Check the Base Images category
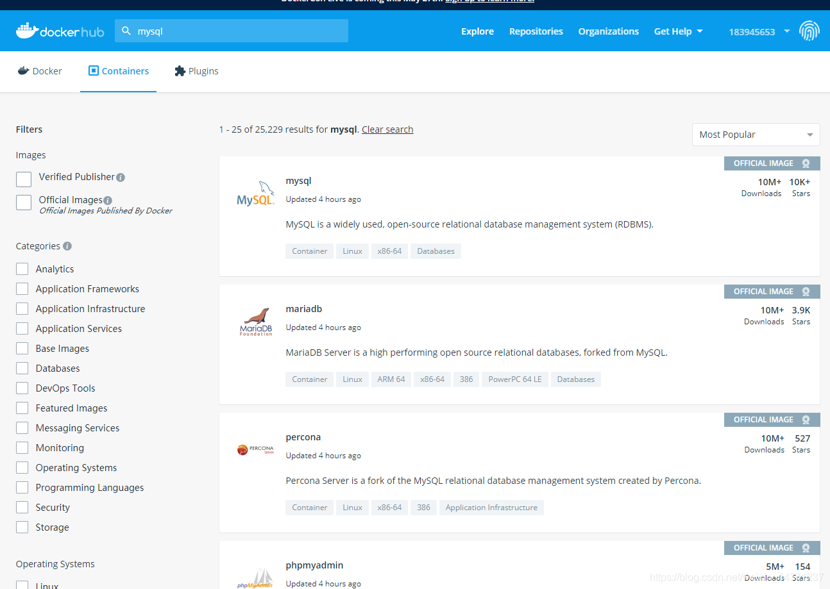This screenshot has height=589, width=830. coord(22,348)
